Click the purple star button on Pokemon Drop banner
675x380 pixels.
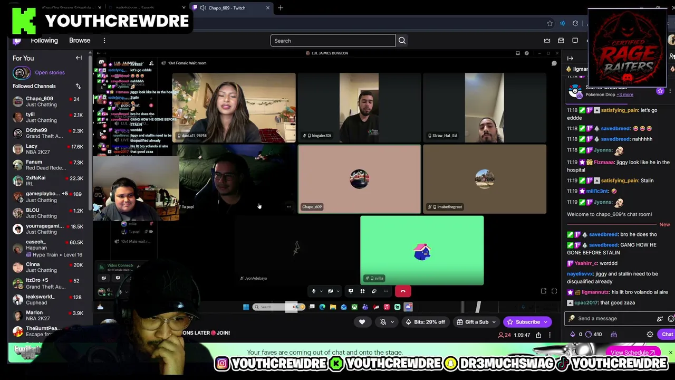[660, 91]
